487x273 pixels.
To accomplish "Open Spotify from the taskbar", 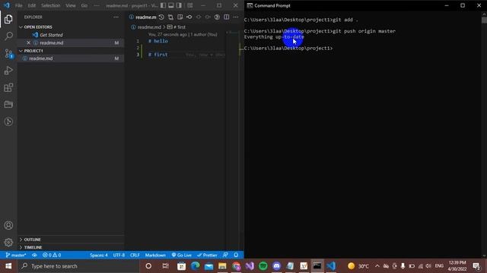I will (263, 266).
